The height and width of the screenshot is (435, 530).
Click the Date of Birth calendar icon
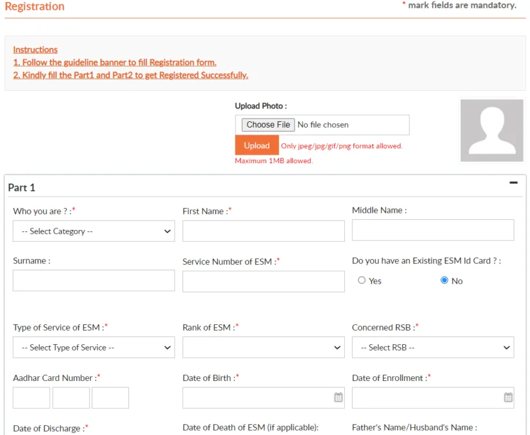(x=338, y=398)
